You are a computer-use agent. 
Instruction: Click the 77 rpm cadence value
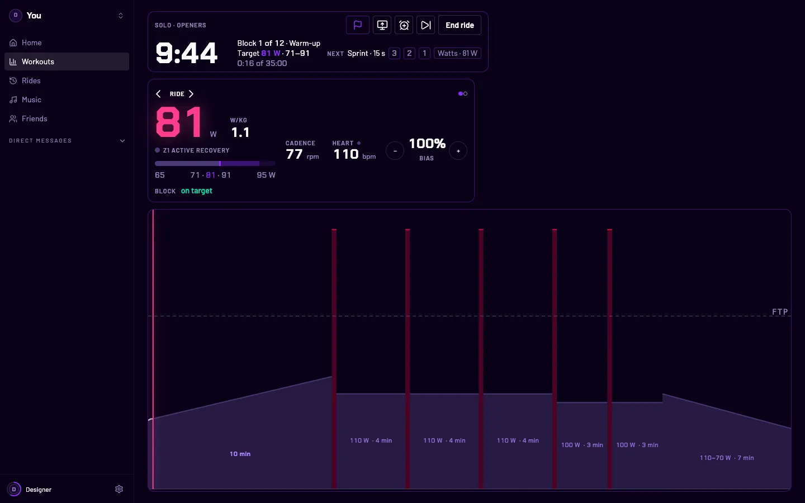[294, 154]
